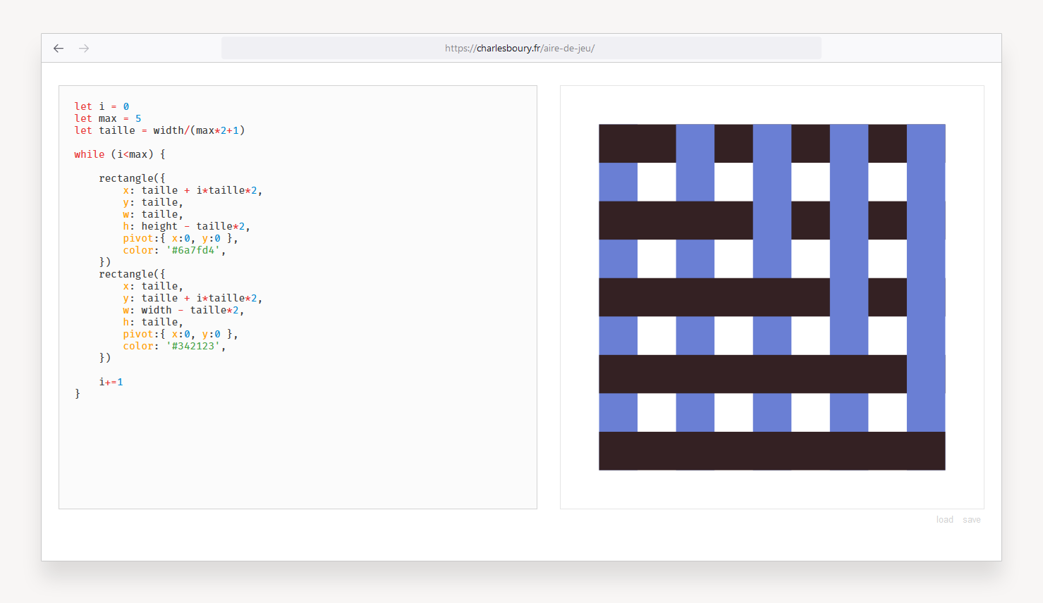Click the first 'rectangle({' call in the editor

coord(132,179)
